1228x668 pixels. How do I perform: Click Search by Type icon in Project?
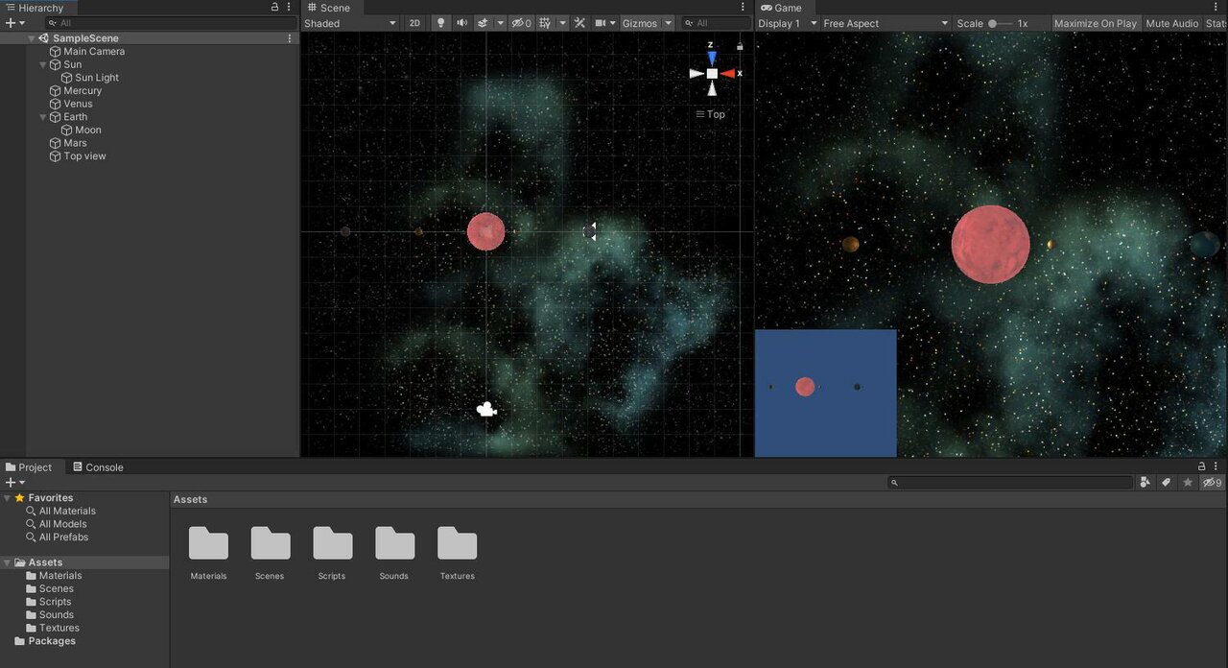pyautogui.click(x=1145, y=483)
